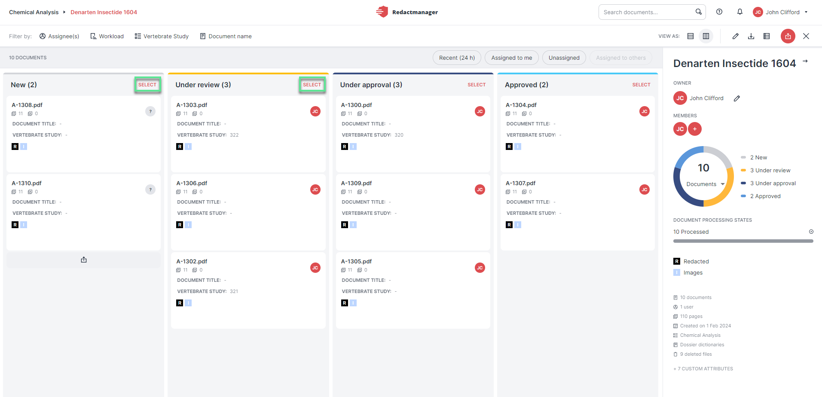This screenshot has height=397, width=822.
Task: Open the CSV report list icon
Action: pos(767,36)
